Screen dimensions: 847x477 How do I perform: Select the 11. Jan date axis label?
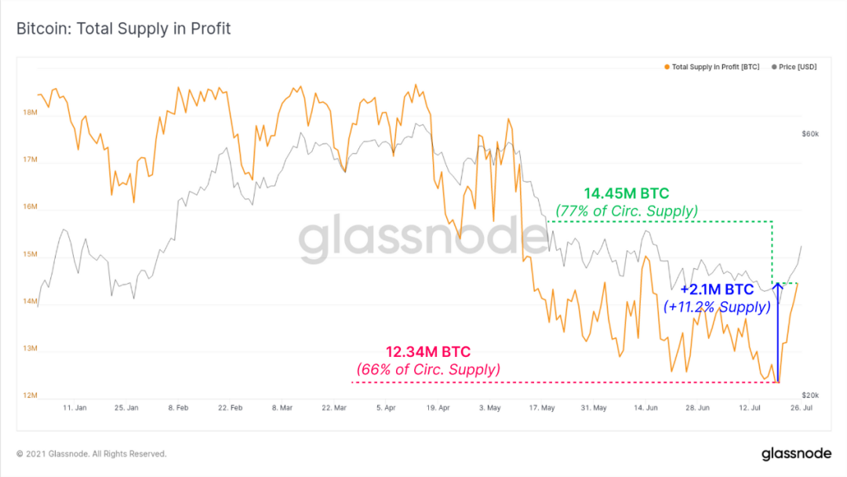click(75, 408)
